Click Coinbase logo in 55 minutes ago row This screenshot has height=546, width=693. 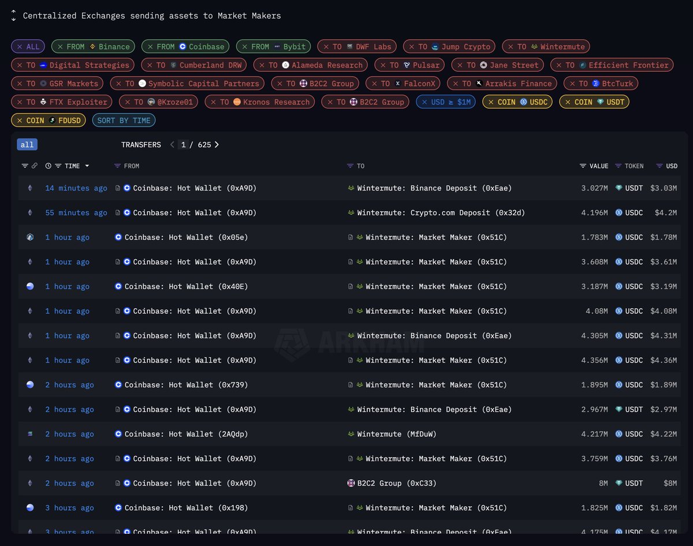pos(127,213)
